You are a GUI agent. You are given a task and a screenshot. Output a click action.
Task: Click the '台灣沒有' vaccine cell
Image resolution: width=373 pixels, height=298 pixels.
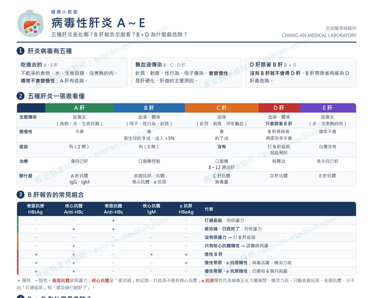(328, 147)
